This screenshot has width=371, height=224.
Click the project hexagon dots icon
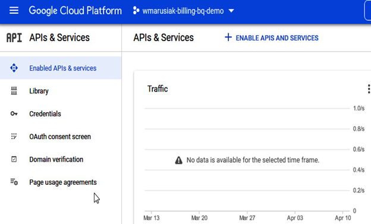pos(136,11)
